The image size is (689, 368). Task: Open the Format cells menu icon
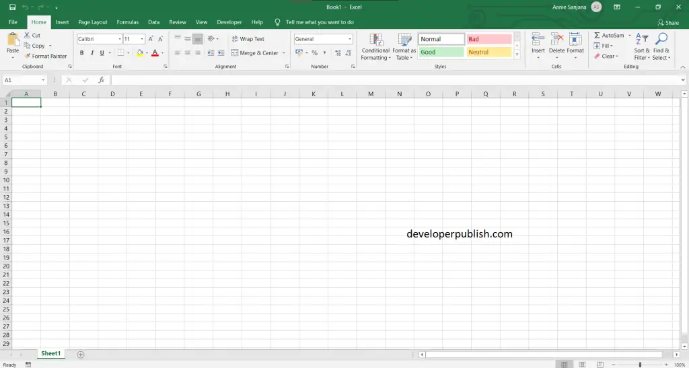[575, 39]
